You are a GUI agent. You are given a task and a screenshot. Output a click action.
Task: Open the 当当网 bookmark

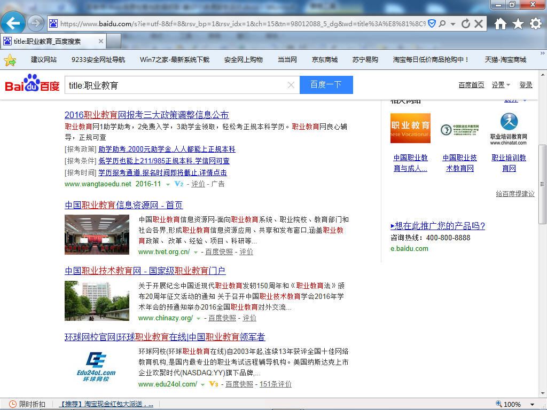287,60
